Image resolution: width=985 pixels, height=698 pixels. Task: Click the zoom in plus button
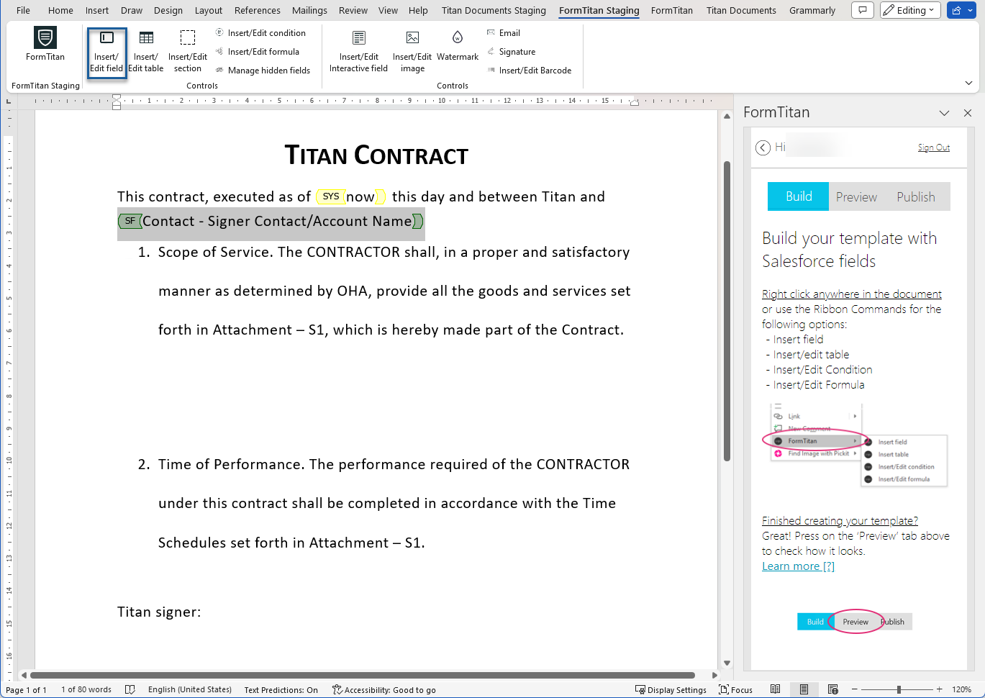pos(939,689)
